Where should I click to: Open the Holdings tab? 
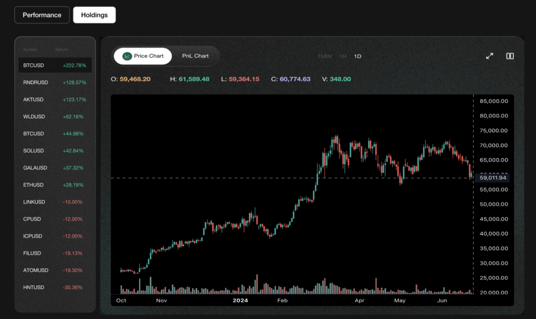pyautogui.click(x=94, y=15)
